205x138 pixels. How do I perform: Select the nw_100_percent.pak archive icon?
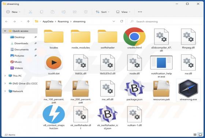click(54, 88)
